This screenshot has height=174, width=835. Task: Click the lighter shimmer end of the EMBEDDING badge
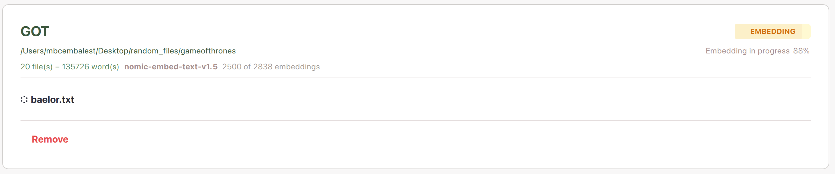coord(806,31)
